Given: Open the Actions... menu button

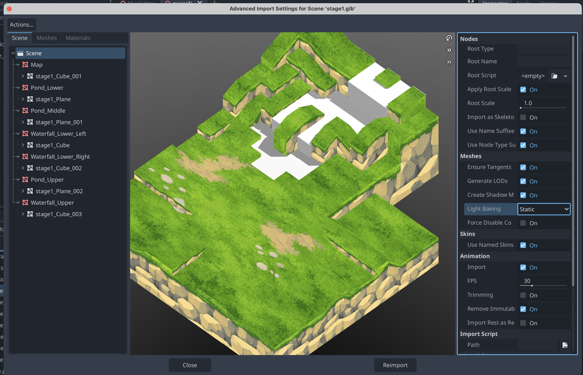Looking at the screenshot, I should (22, 25).
